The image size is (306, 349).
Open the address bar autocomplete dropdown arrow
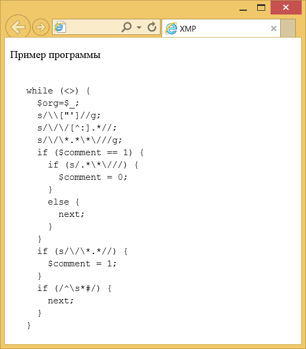[139, 27]
